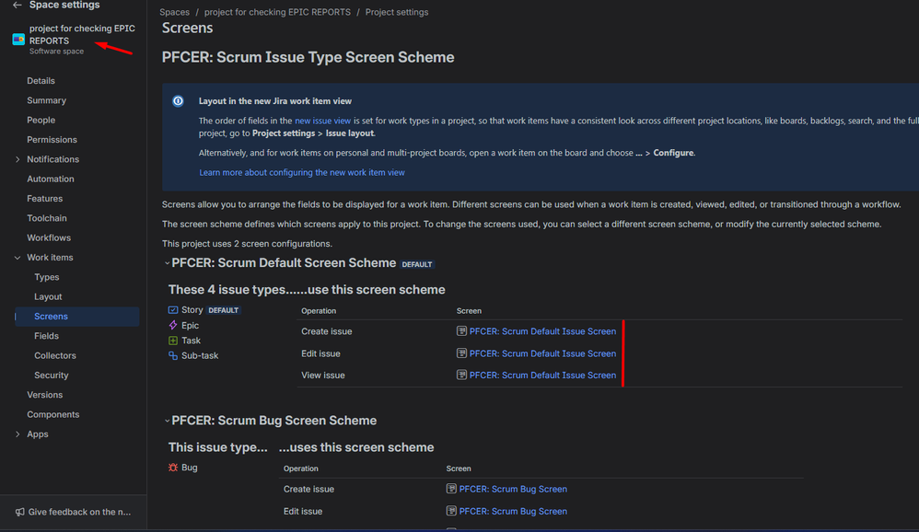The height and width of the screenshot is (532, 919).
Task: Click the screen icon beside Scrum Bug Screen
Action: click(x=451, y=489)
